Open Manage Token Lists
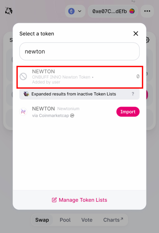Screen dimensions: 159x233 79,200
